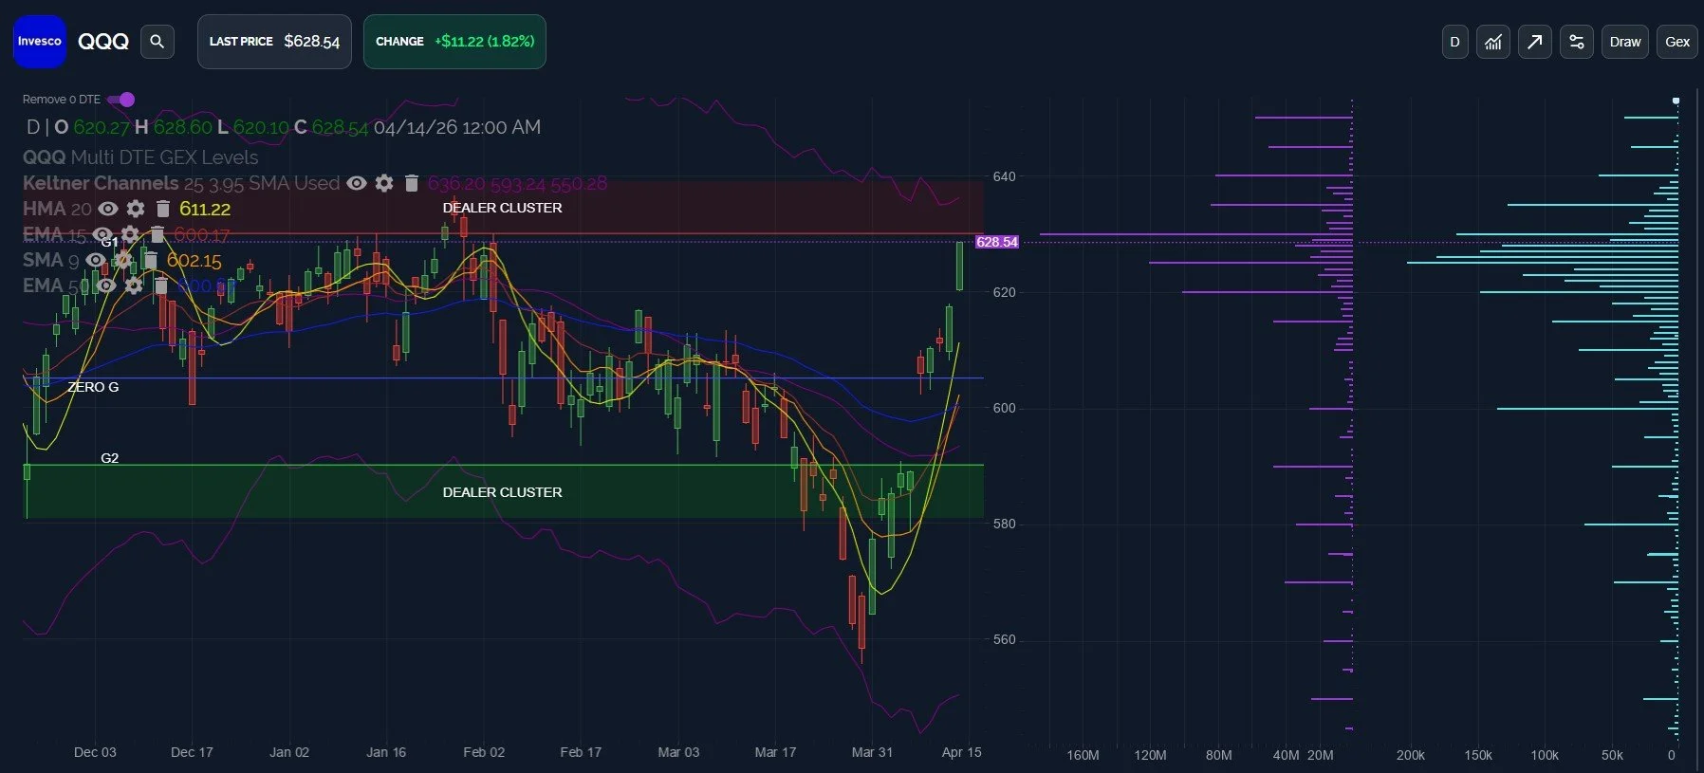The image size is (1704, 773).
Task: Open HMA 20 settings gear
Action: (x=136, y=209)
